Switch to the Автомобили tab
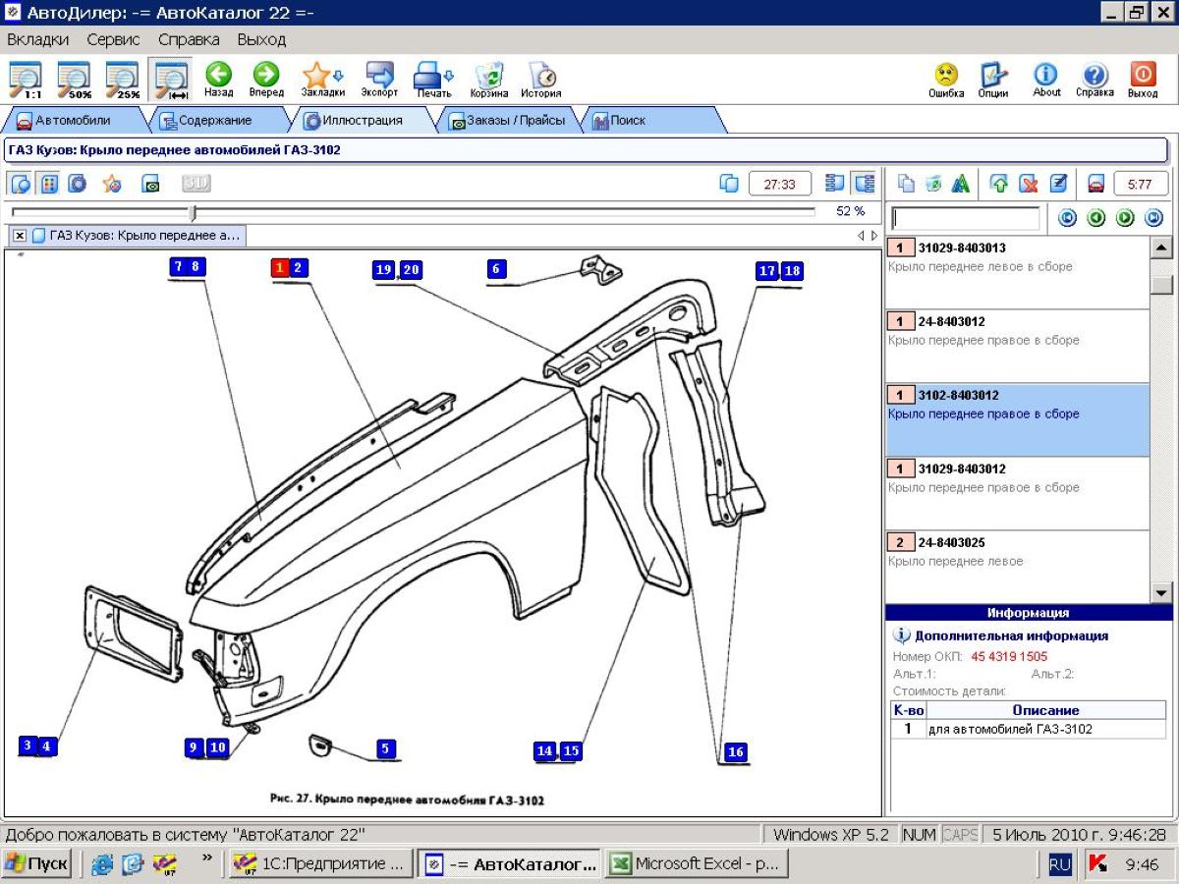This screenshot has height=884, width=1179. click(74, 120)
